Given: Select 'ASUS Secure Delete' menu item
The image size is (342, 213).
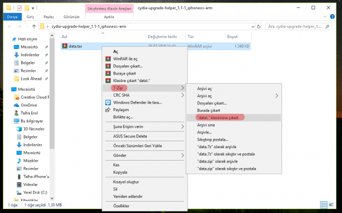Looking at the screenshot, I should [x=145, y=136].
